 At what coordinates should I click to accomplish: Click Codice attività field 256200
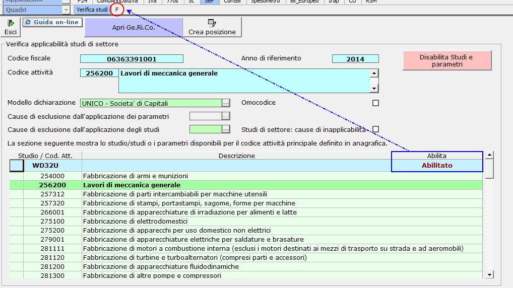99,73
